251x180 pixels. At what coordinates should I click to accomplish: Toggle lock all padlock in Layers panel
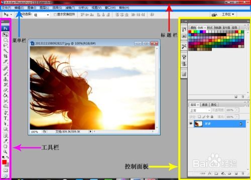(x=212, y=116)
